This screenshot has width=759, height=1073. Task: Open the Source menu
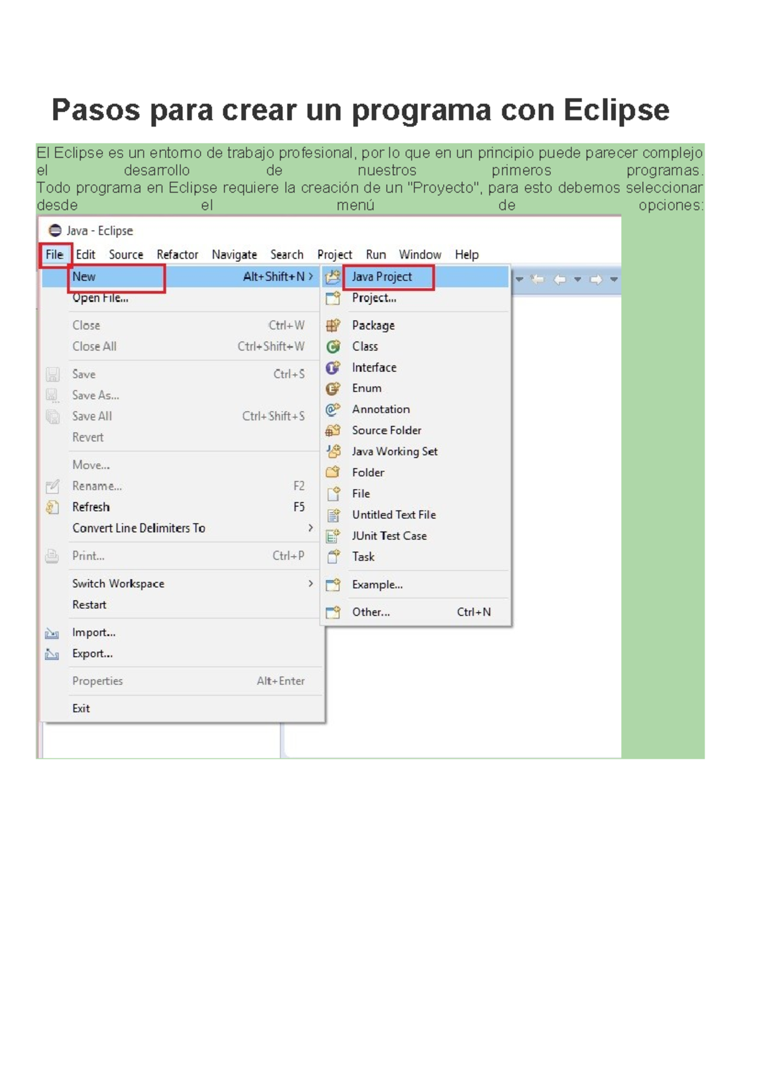[126, 254]
